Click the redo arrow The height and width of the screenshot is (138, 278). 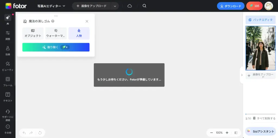click(x=31, y=133)
